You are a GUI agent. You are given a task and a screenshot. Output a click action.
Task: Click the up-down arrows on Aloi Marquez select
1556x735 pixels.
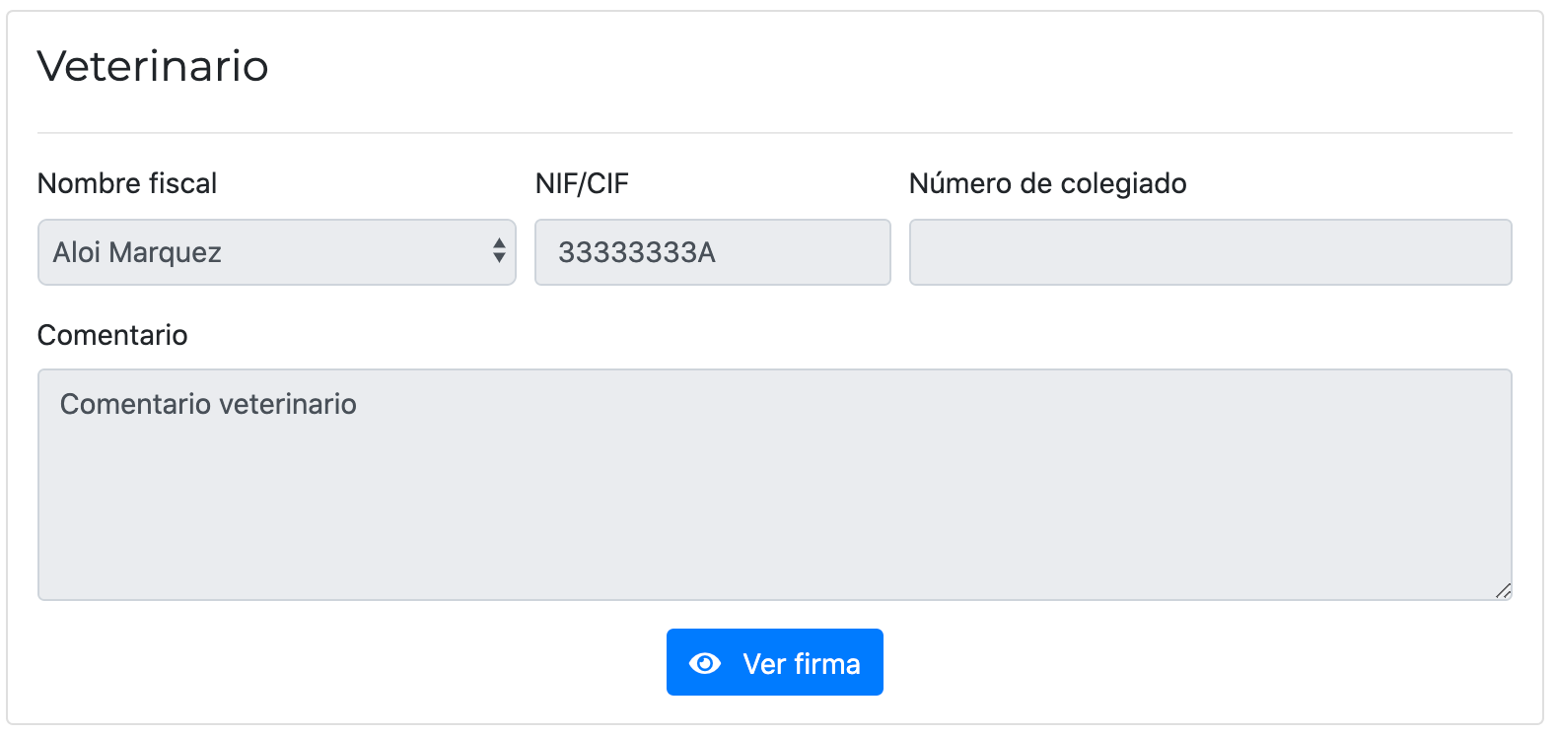[499, 251]
